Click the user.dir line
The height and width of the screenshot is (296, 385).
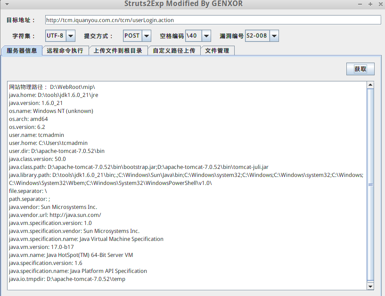pyautogui.click(x=57, y=151)
